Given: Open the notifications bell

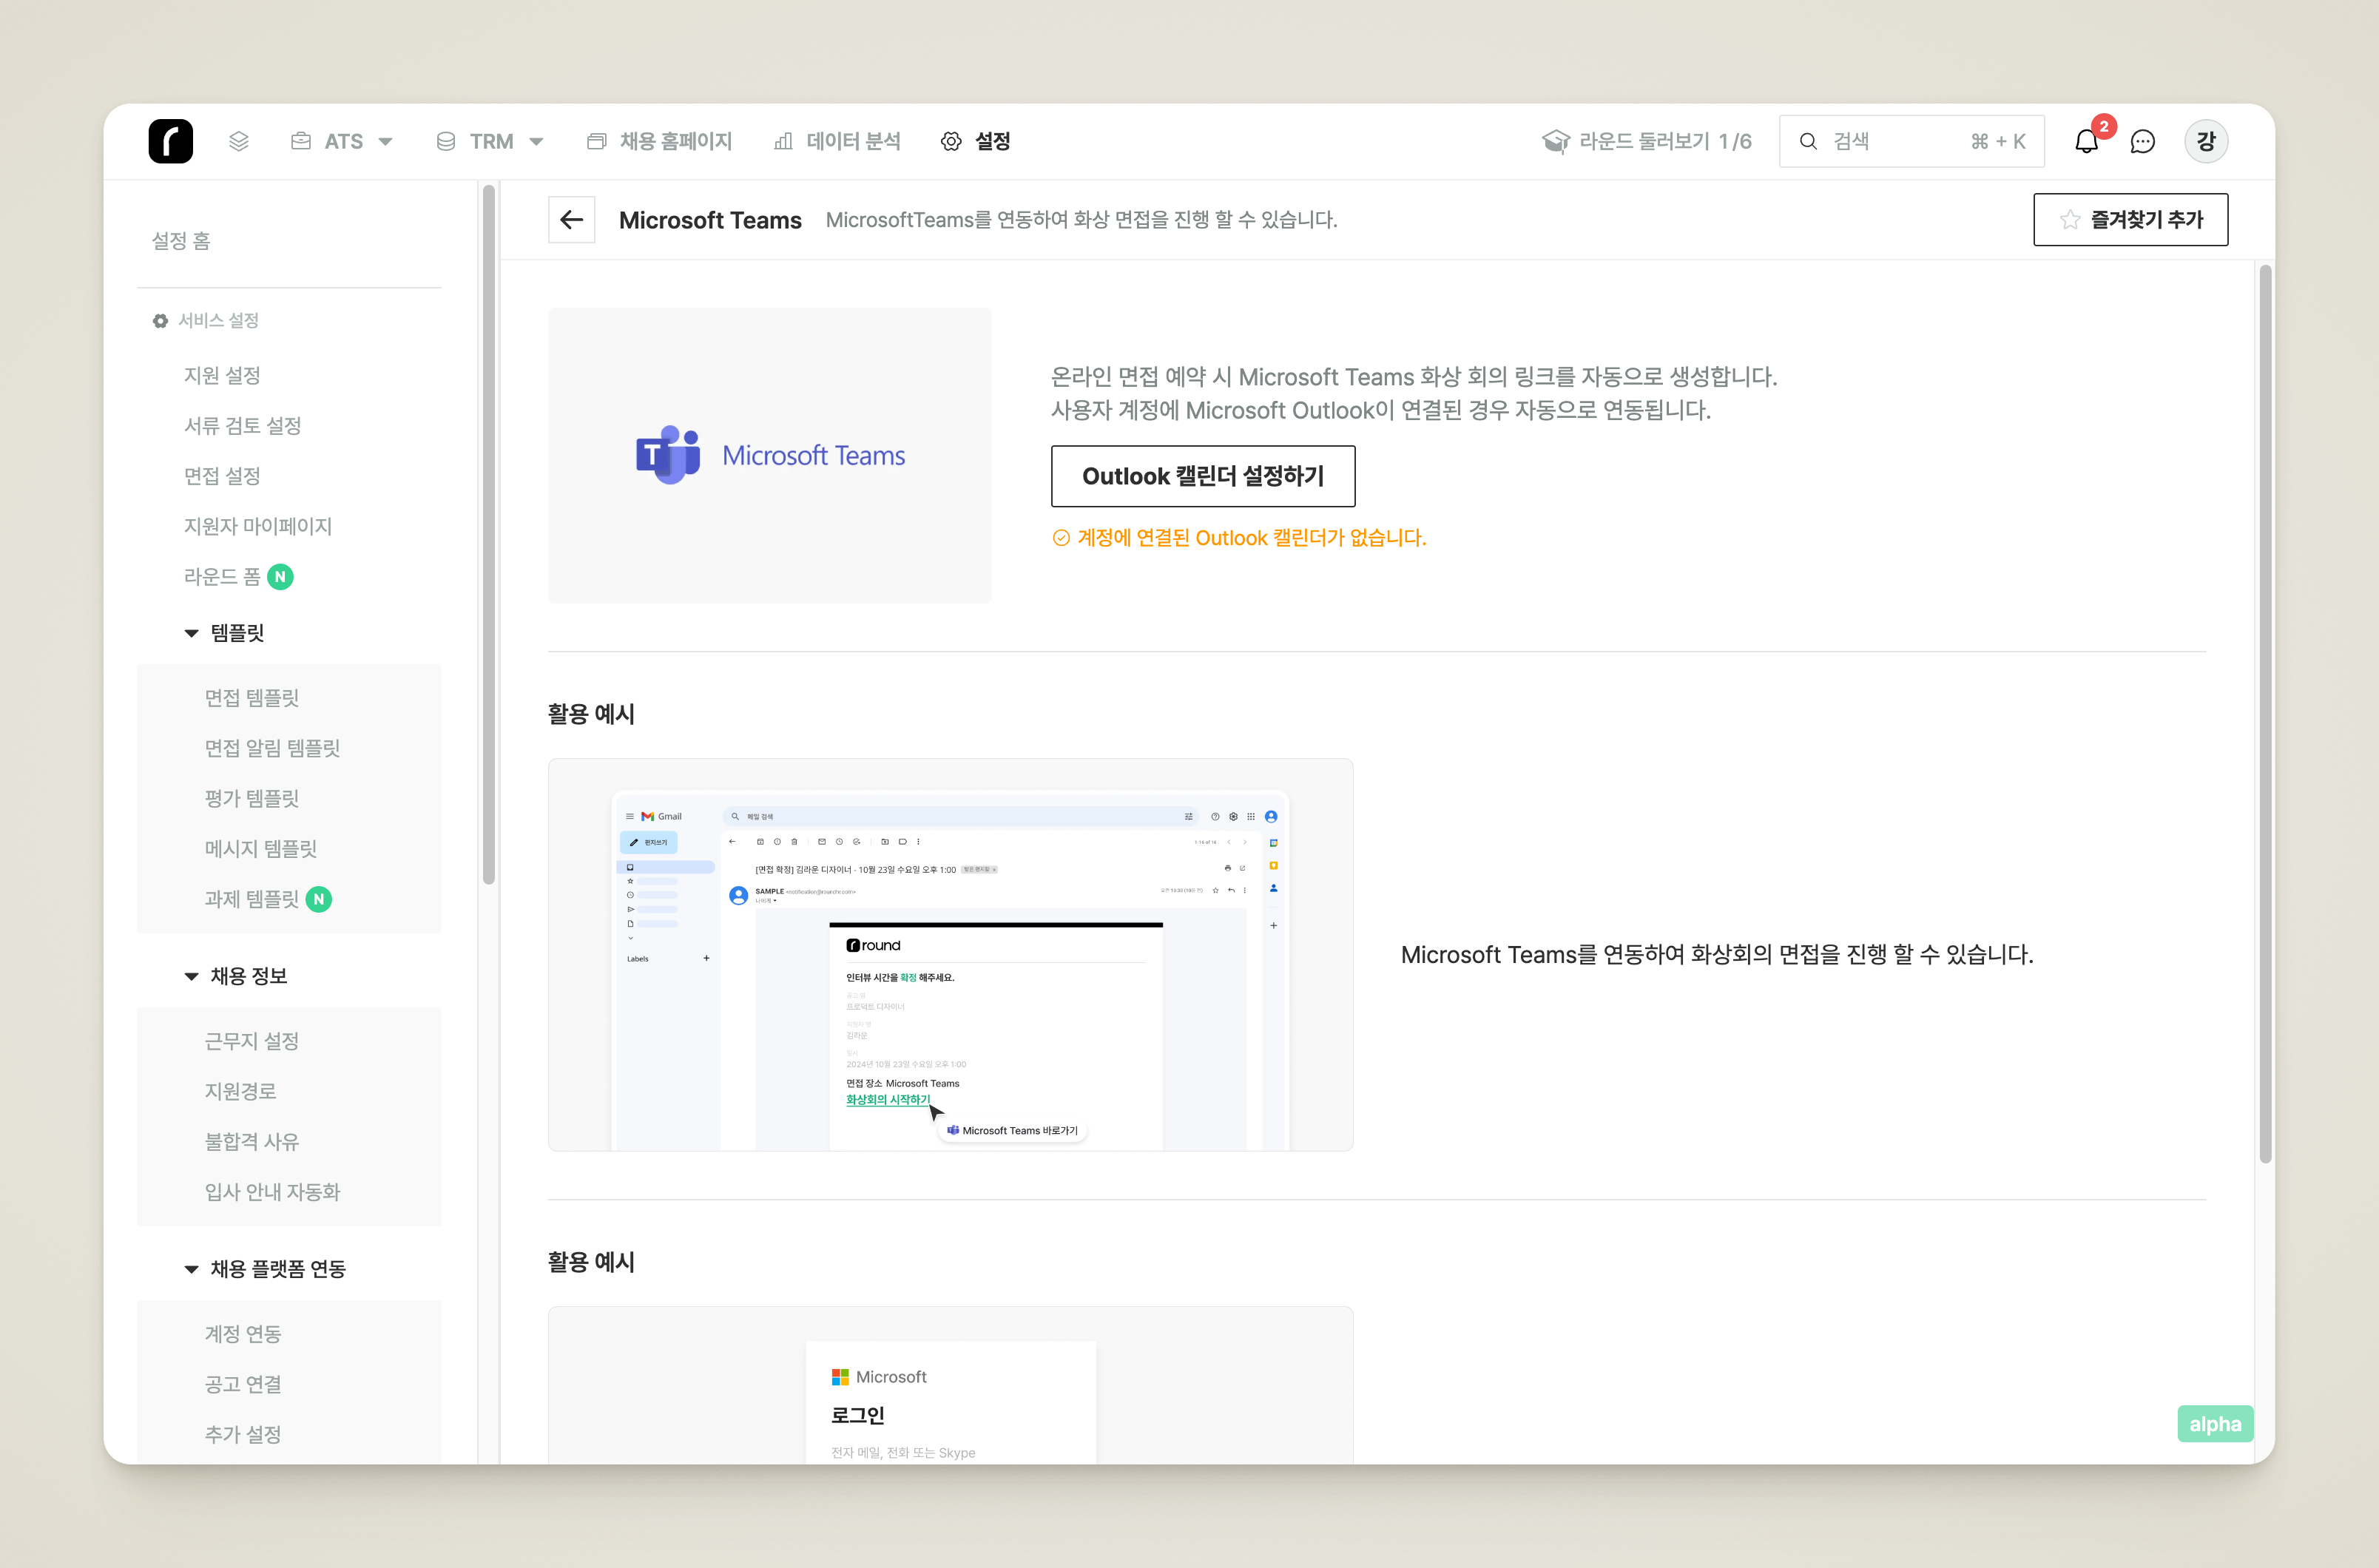Looking at the screenshot, I should coord(2086,142).
